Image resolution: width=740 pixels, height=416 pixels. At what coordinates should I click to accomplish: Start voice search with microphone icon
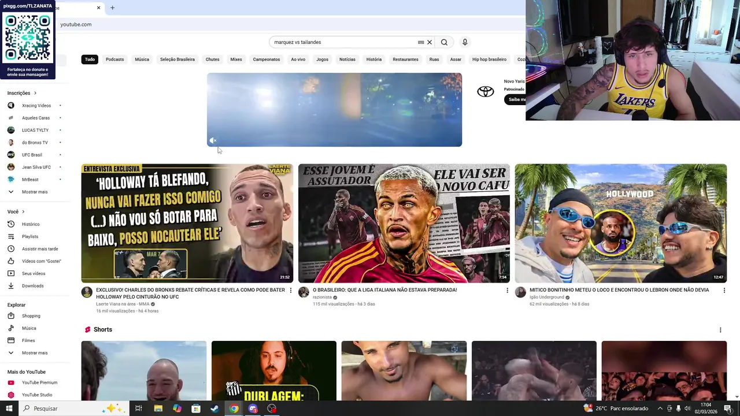pos(465,42)
